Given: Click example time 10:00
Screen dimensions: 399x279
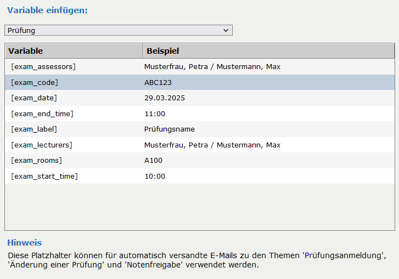Looking at the screenshot, I should pyautogui.click(x=155, y=176).
